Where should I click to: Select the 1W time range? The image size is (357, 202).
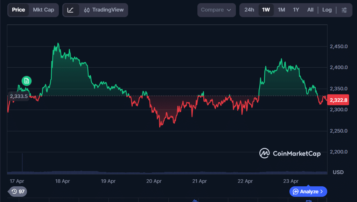click(266, 10)
